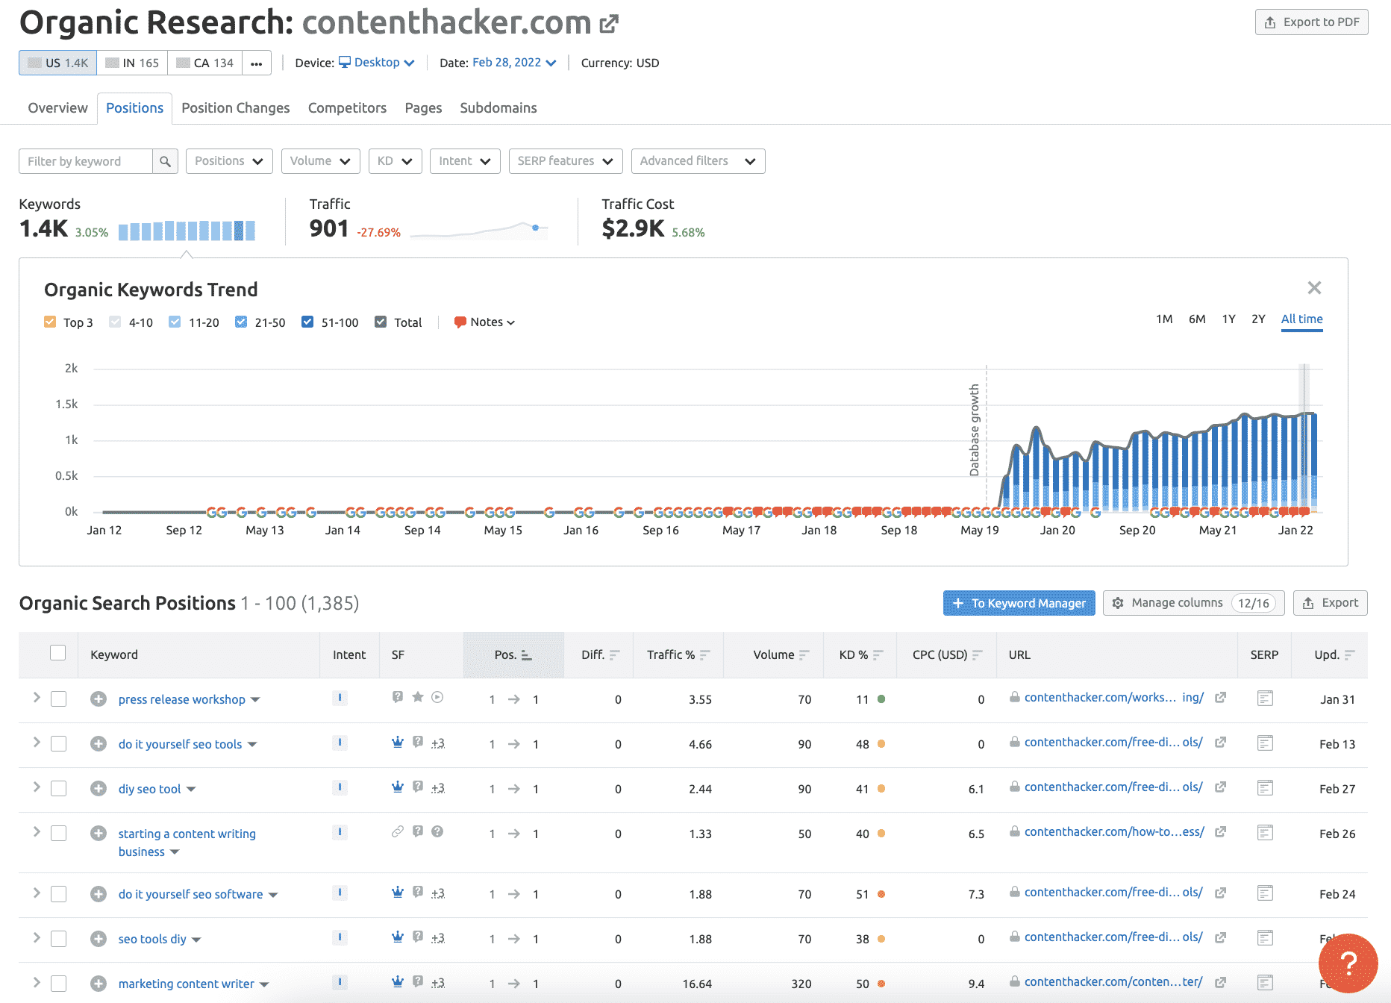This screenshot has width=1391, height=1003.
Task: Switch to the Subdomains tab
Action: coord(498,108)
